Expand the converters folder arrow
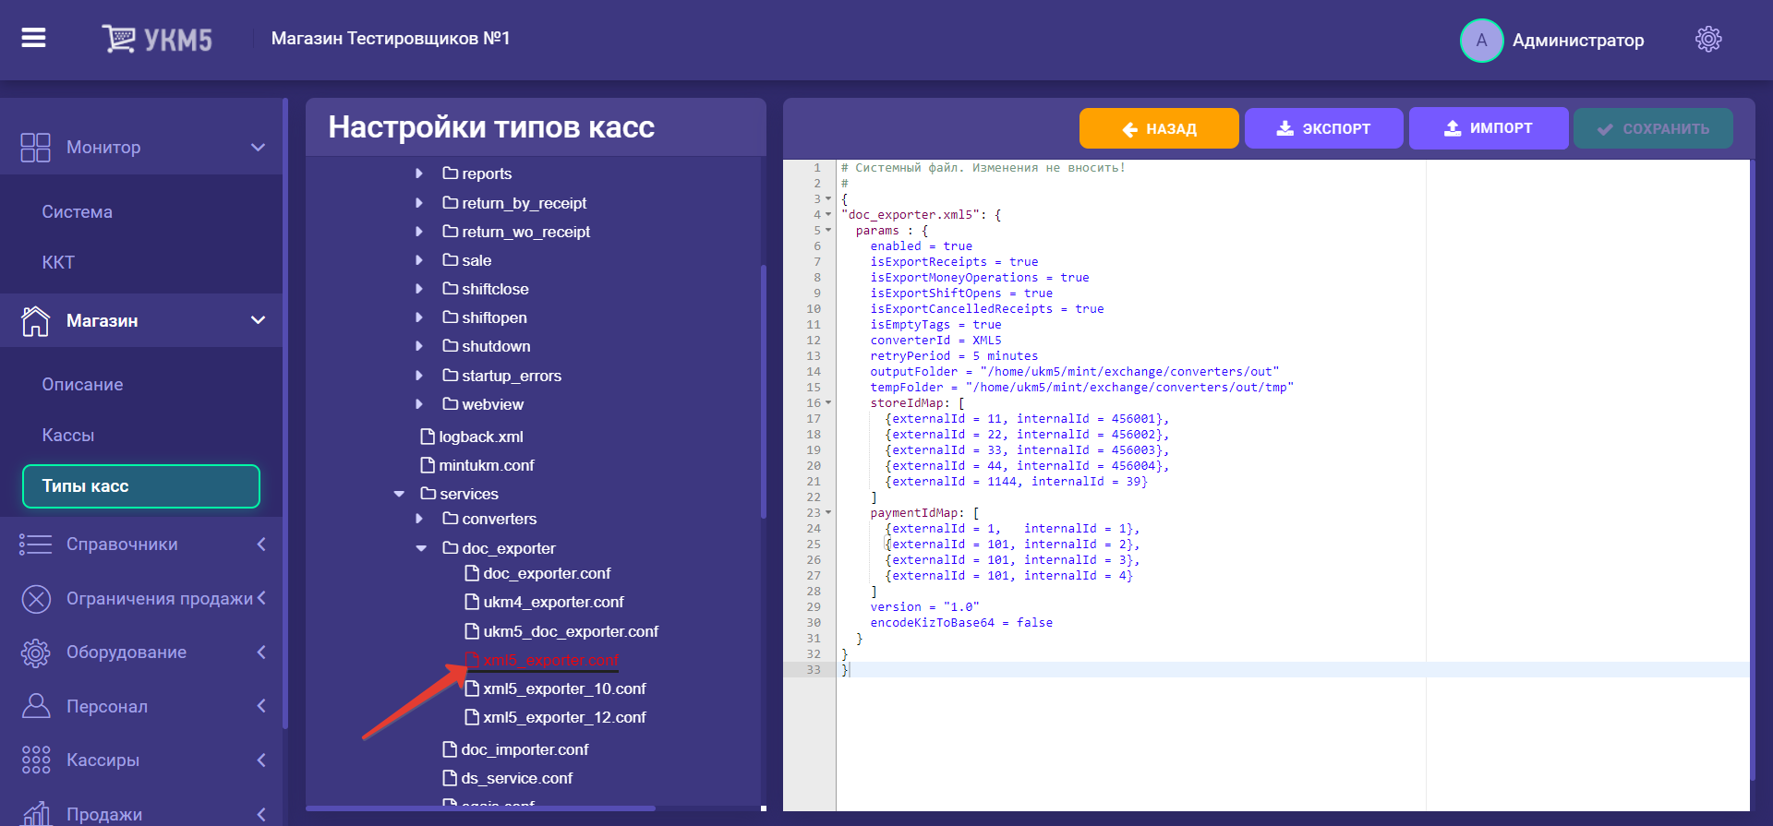This screenshot has height=826, width=1773. pyautogui.click(x=419, y=519)
